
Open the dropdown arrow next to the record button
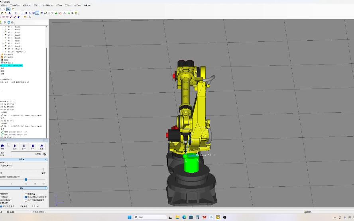[x=9, y=145]
